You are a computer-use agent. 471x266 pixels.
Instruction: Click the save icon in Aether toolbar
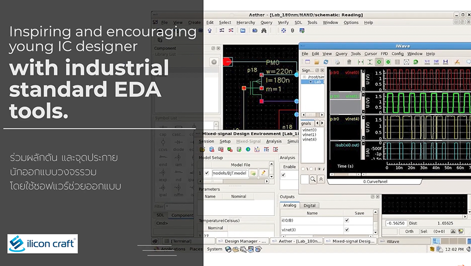tap(243, 31)
